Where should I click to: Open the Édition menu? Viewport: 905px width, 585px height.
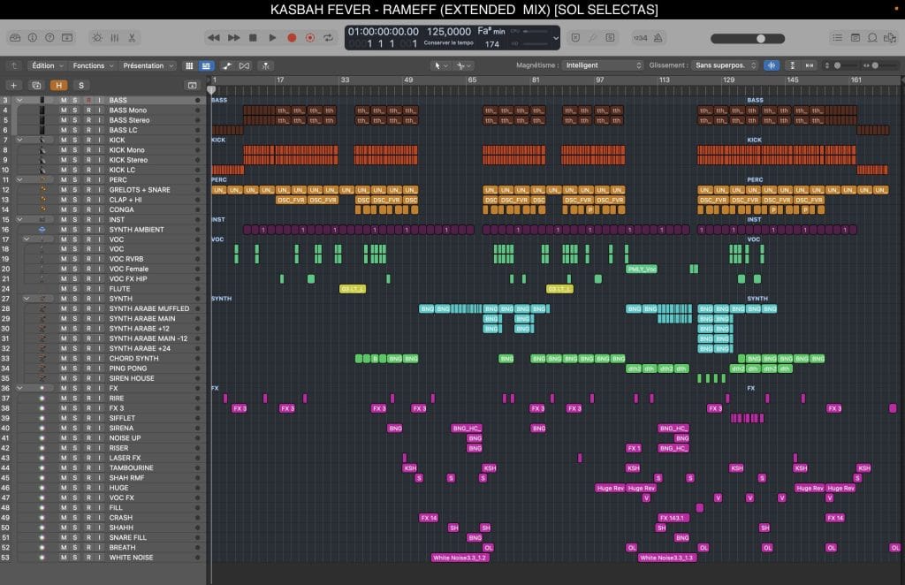[x=45, y=65]
